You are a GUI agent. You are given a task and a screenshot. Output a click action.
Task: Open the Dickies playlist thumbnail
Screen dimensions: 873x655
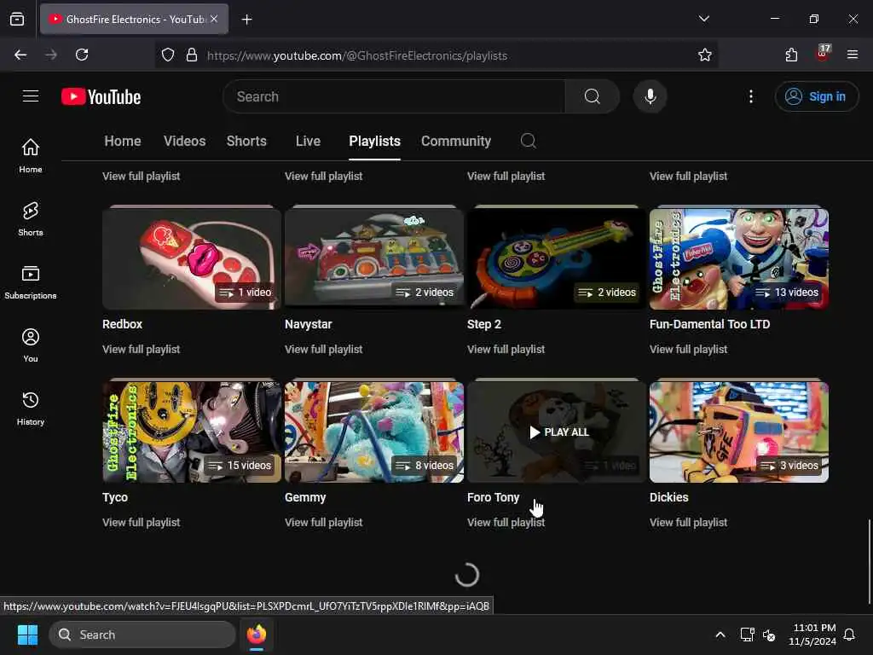[739, 432]
